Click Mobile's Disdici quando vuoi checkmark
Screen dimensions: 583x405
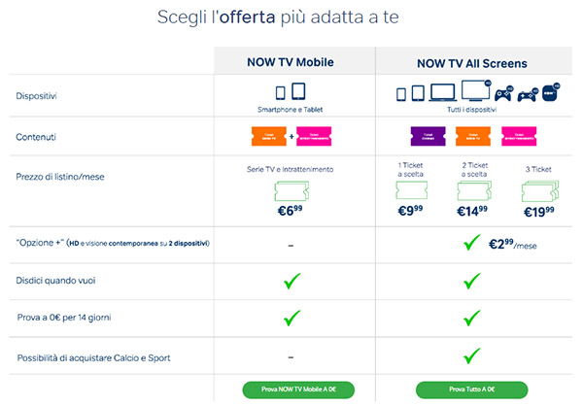[290, 283]
